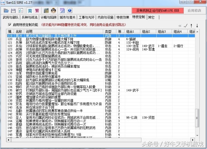Select row 135 破竹

tap(101, 90)
